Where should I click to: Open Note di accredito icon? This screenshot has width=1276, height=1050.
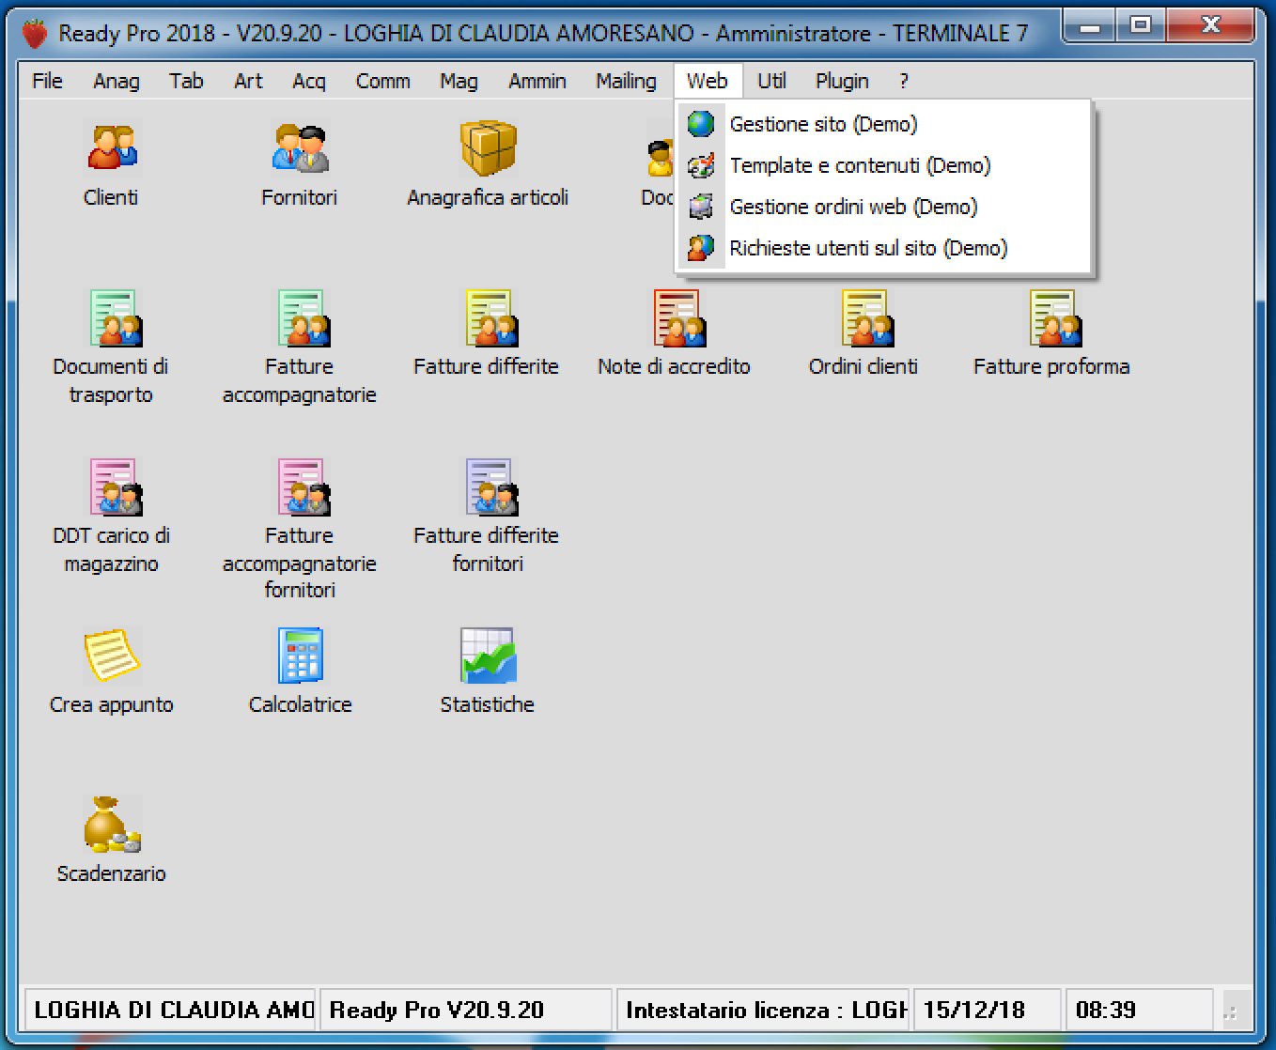pos(677,317)
